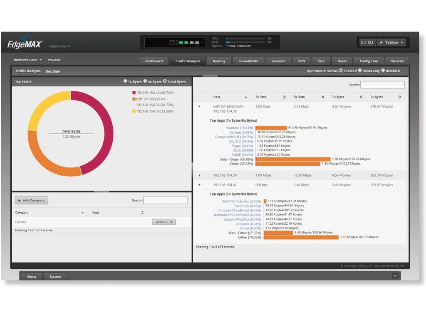Click the orange LAPTOP-56QOA1AS legend swatch
The image size is (426, 319).
click(134, 99)
